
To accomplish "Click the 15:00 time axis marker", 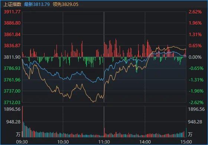I will point(186,142).
